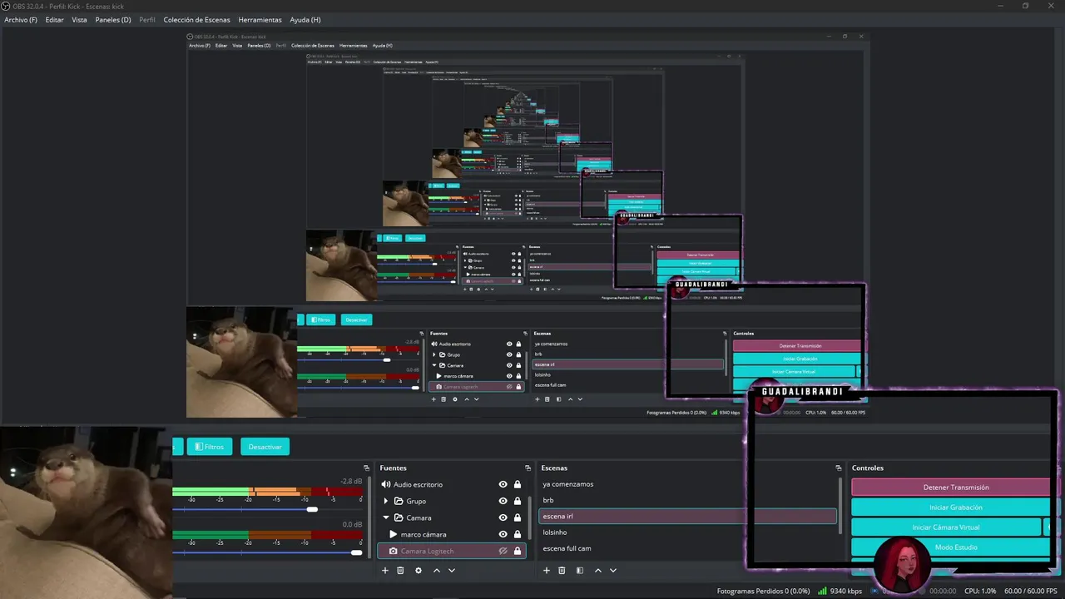Click the Fotogramas Perdidos 0 (0.0%) status text
This screenshot has height=599, width=1065.
coord(763,591)
